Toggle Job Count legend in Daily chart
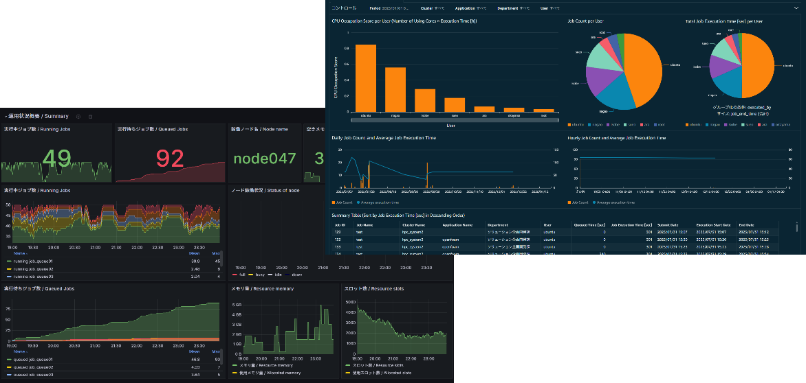Viewport: 806px width, 383px height. 345,202
